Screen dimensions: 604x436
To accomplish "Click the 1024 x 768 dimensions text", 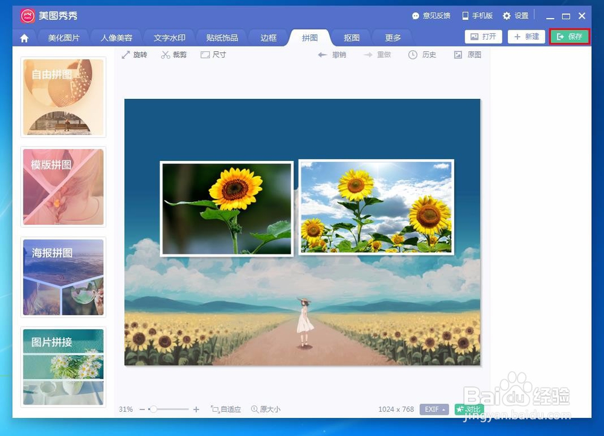I will coord(396,409).
